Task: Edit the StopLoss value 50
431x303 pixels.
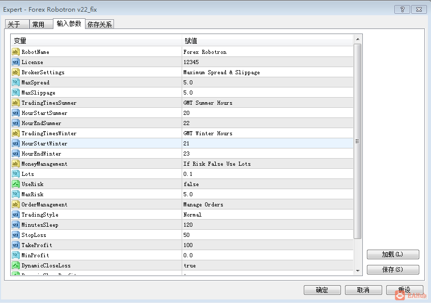Action: coord(186,235)
